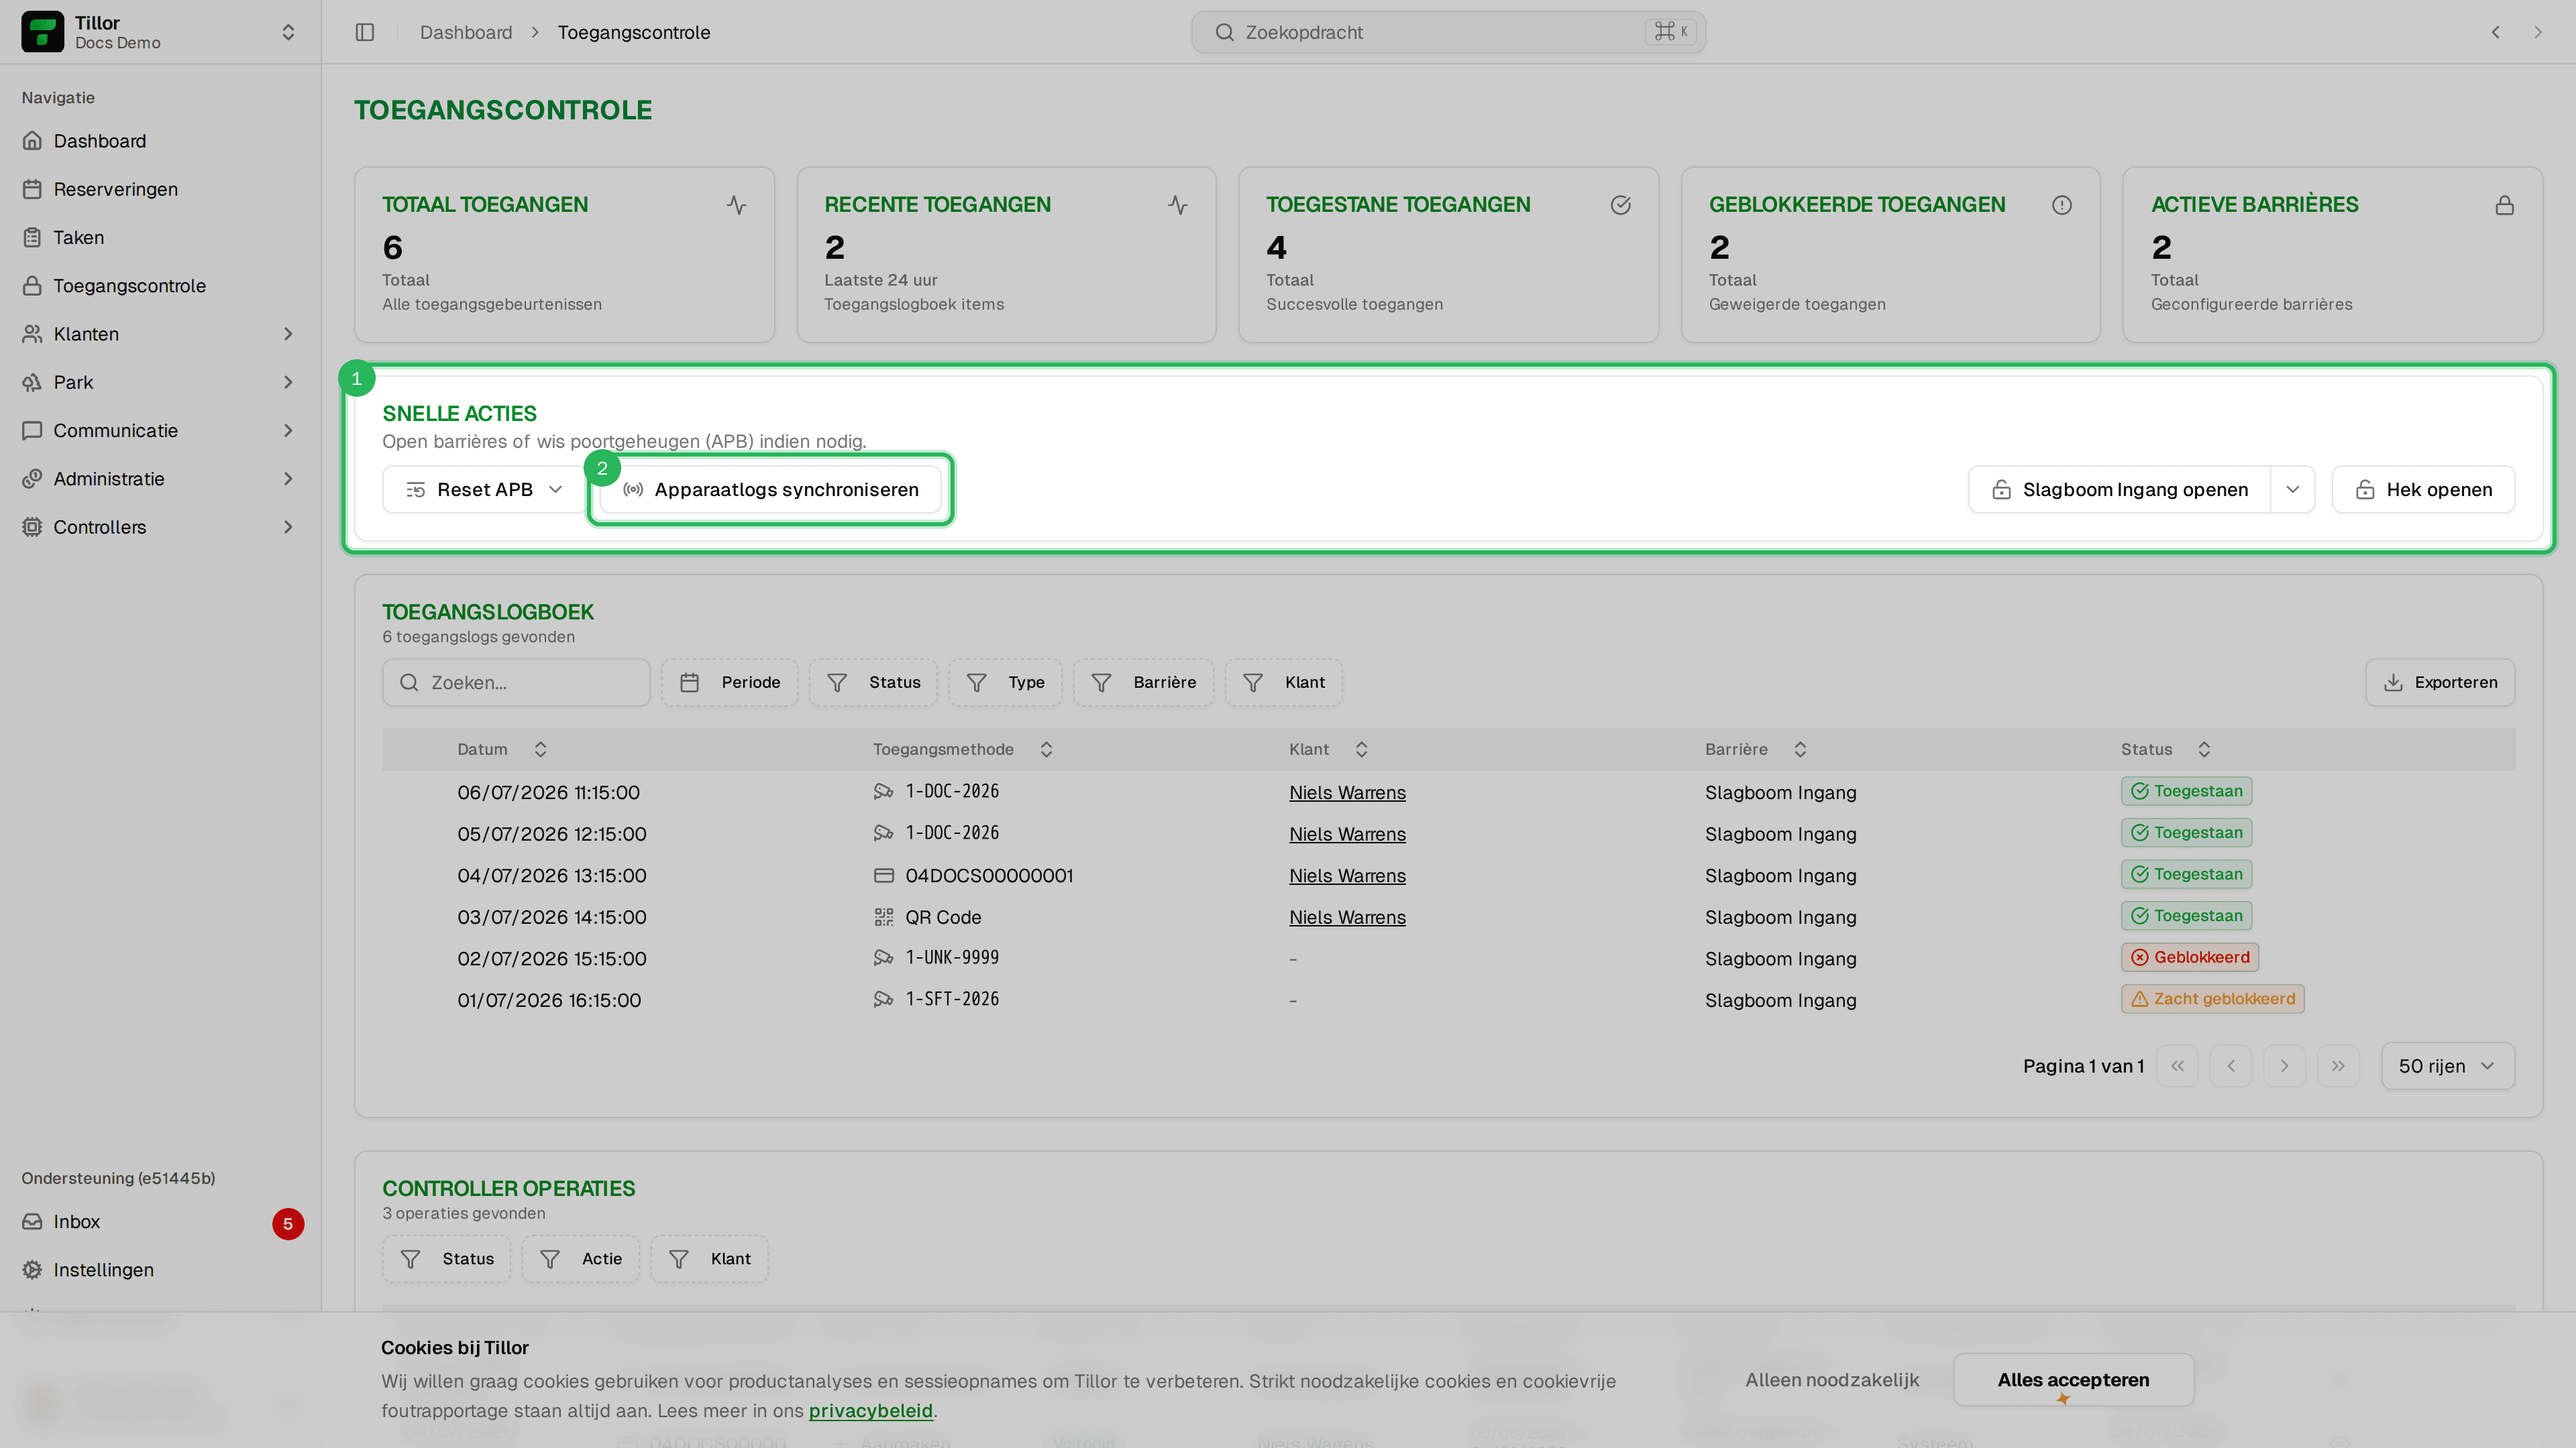
Task: Open Niels Warrens link in the 03/07/2026 row
Action: (x=1347, y=917)
